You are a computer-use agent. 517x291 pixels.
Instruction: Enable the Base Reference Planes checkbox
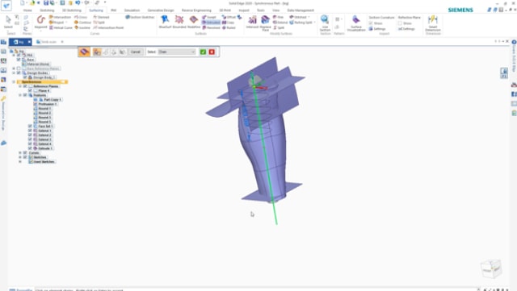click(x=19, y=69)
